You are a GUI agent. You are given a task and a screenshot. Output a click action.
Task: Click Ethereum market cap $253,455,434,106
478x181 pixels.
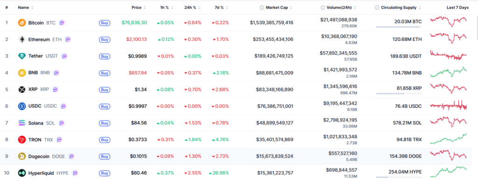click(273, 40)
